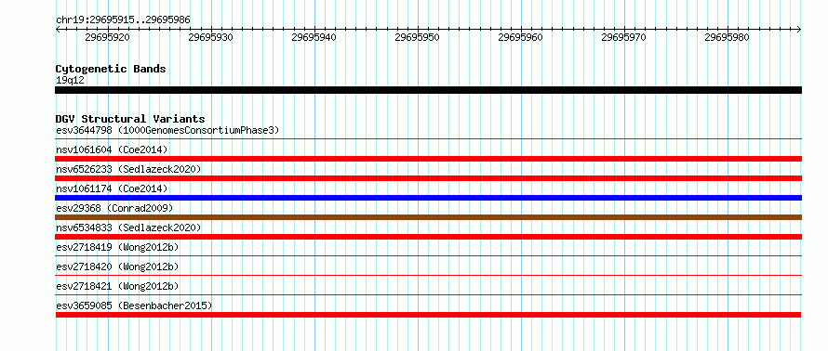Click the 19q12 band label
828x351 pixels.
pyautogui.click(x=70, y=81)
